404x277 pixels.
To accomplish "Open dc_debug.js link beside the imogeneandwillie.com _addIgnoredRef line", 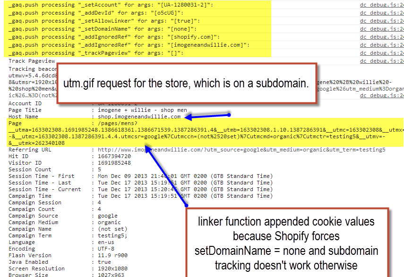I will pyautogui.click(x=382, y=45).
